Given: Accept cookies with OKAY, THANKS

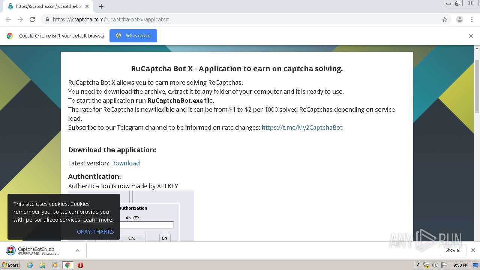Looking at the screenshot, I should (95, 232).
